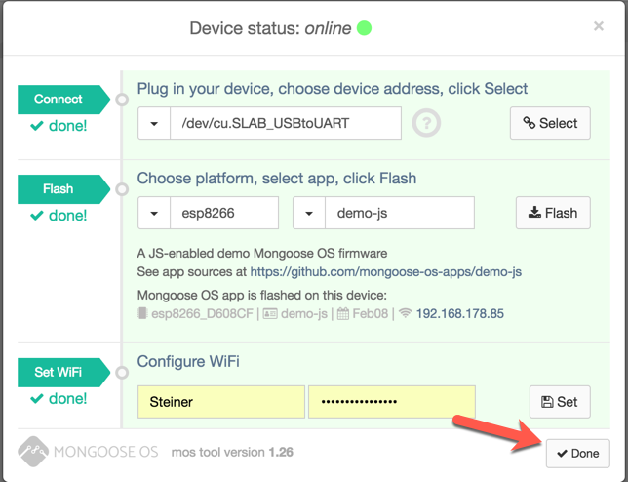Open device IP 192.168.178.85 link
This screenshot has height=482, width=628.
point(460,313)
